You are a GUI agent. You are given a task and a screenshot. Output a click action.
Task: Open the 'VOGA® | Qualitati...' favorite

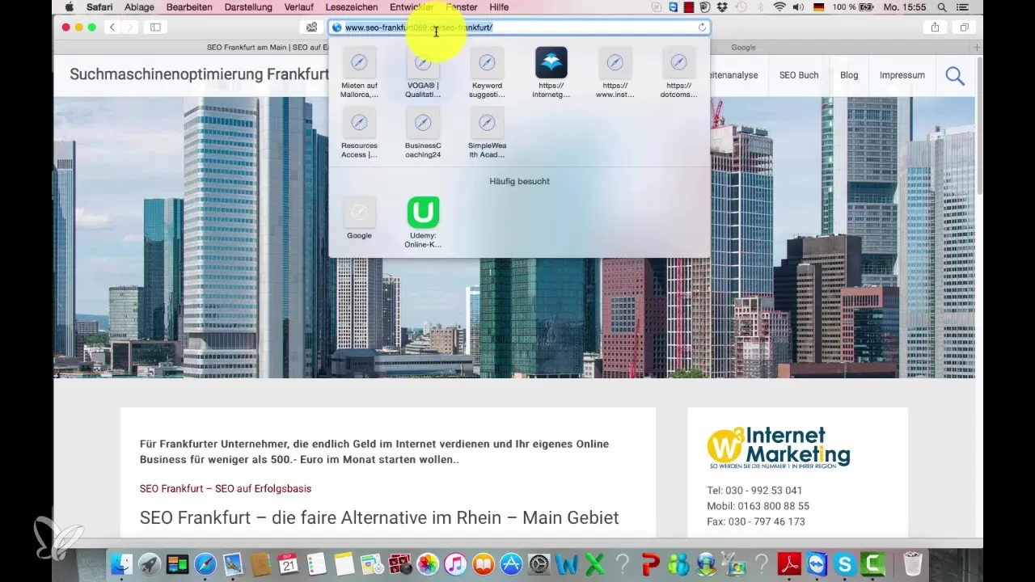[423, 73]
